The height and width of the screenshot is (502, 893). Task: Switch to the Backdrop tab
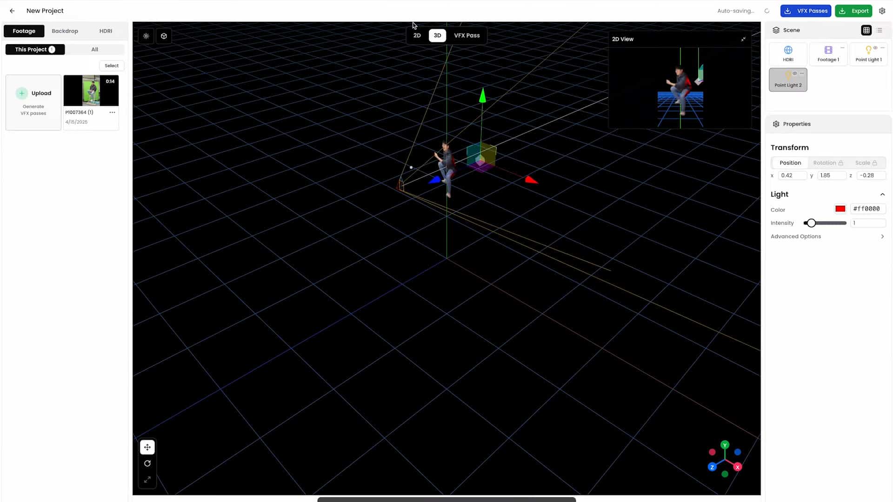pos(65,31)
